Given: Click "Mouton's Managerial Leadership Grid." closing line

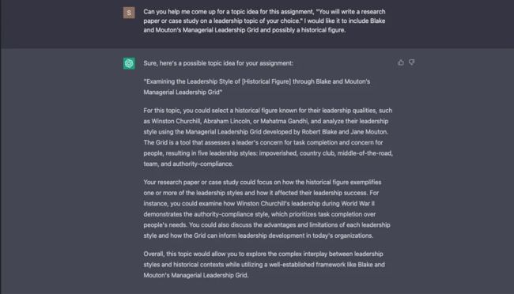Looking at the screenshot, I should coord(195,275).
